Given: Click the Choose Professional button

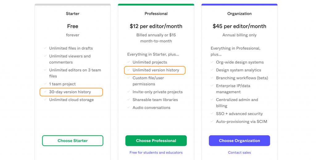Looking at the screenshot, I should pyautogui.click(x=156, y=141).
